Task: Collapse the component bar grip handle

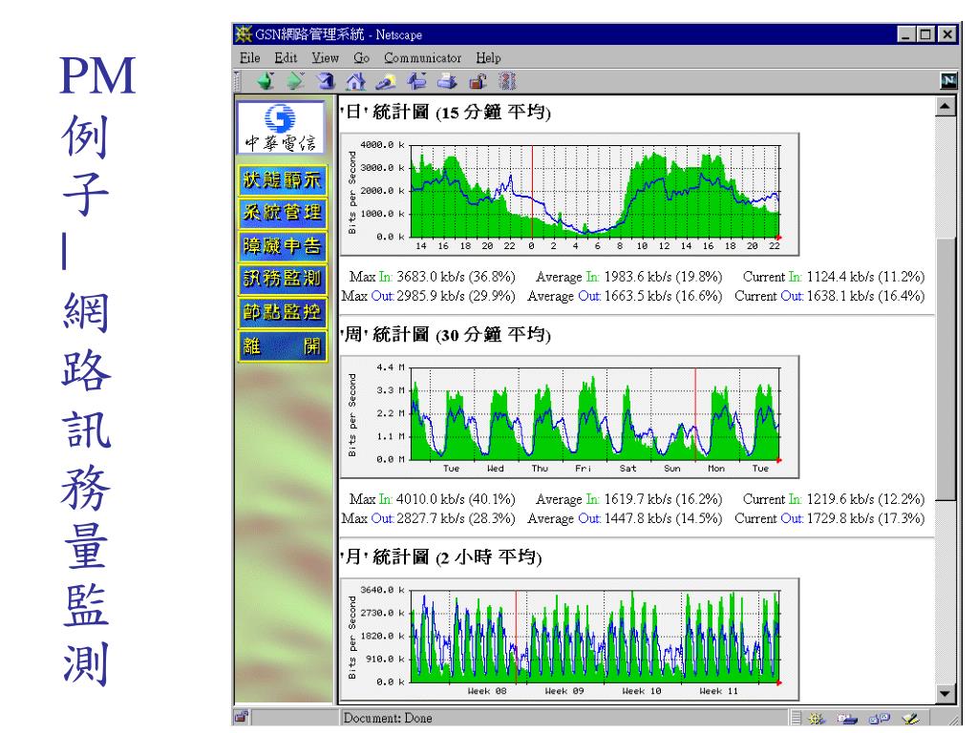Action: pyautogui.click(x=796, y=718)
